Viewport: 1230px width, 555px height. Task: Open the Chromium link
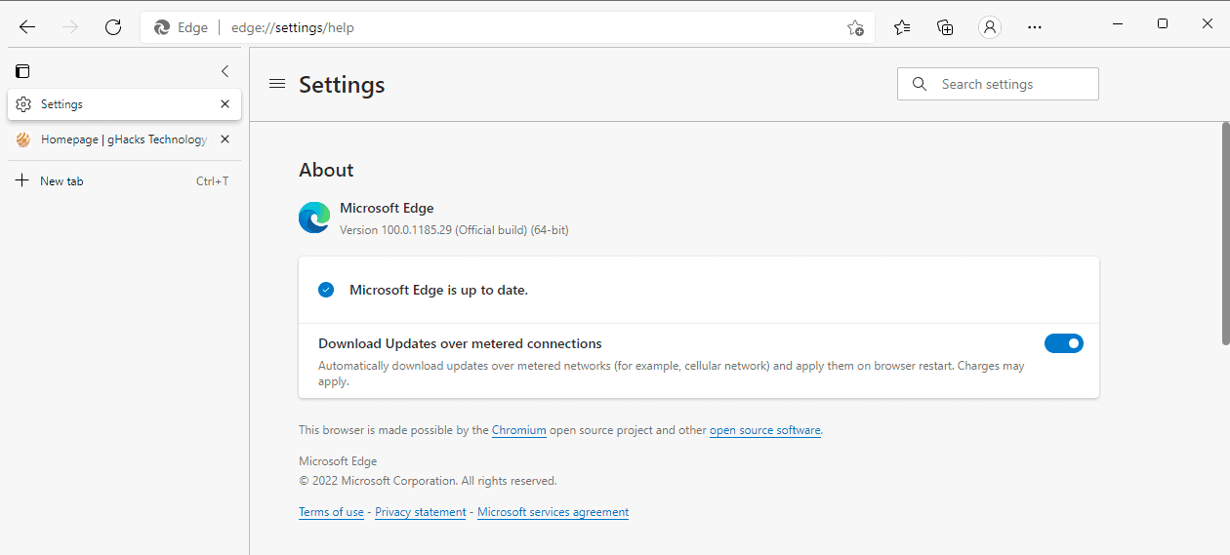[x=518, y=430]
